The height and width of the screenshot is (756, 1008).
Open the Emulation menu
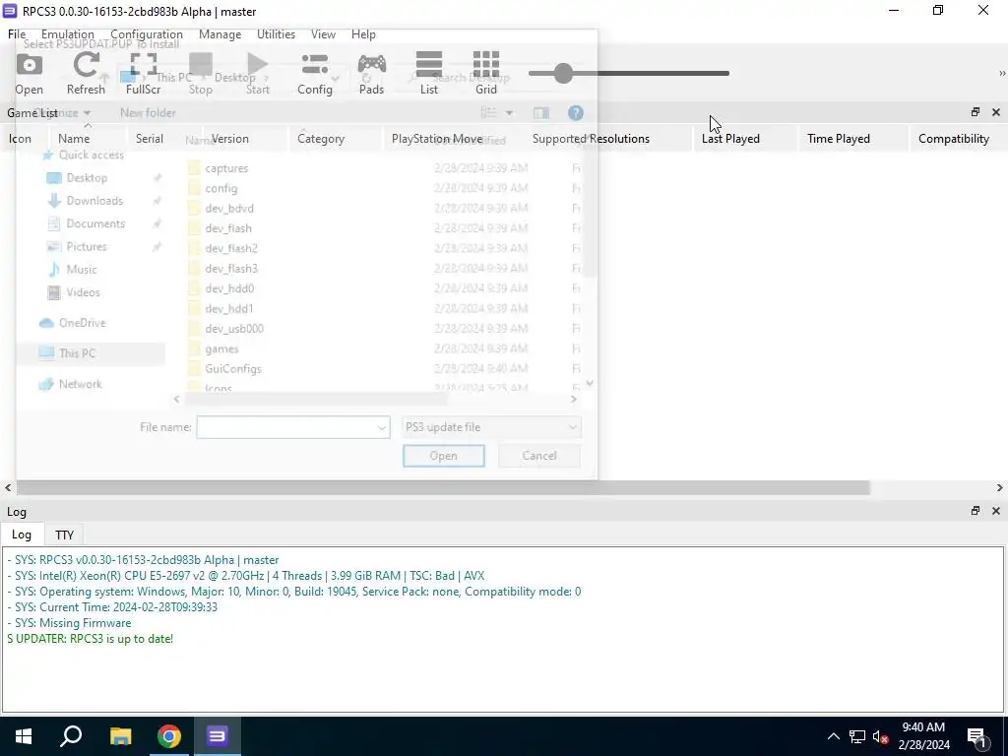tap(68, 34)
